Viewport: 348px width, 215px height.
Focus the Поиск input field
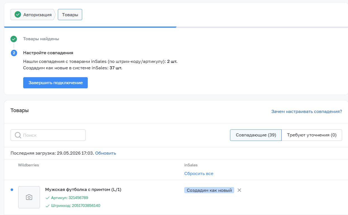48,135
